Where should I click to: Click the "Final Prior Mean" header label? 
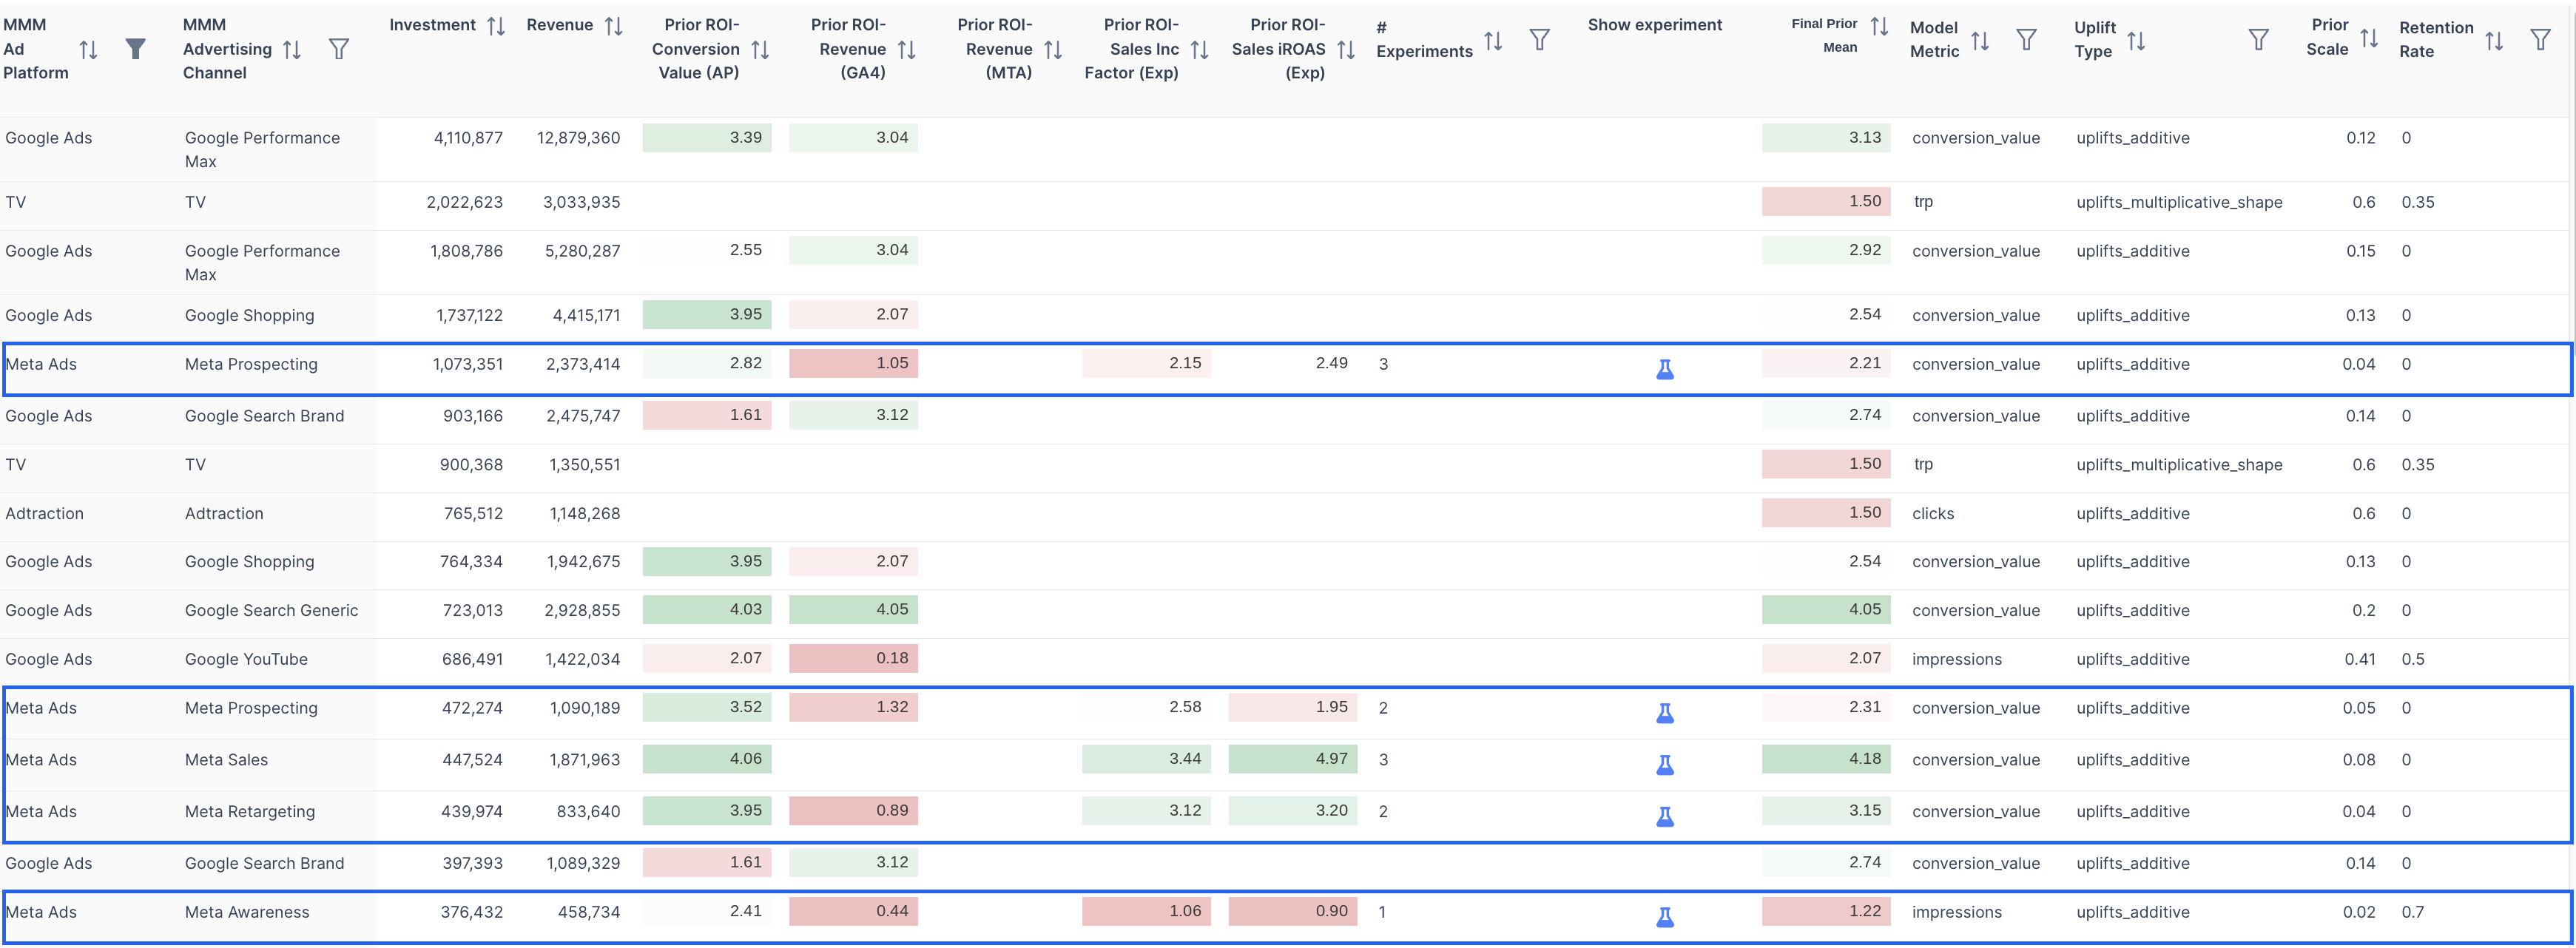pos(1824,35)
